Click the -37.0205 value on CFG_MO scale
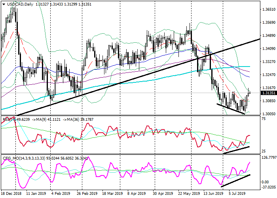This screenshot has height=198, width=277. tap(268, 188)
